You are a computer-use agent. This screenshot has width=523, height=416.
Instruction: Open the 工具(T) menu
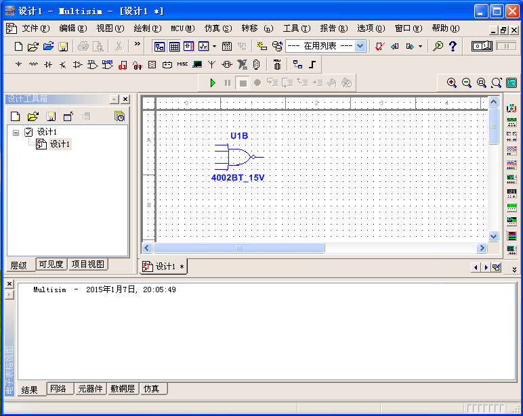pos(297,28)
